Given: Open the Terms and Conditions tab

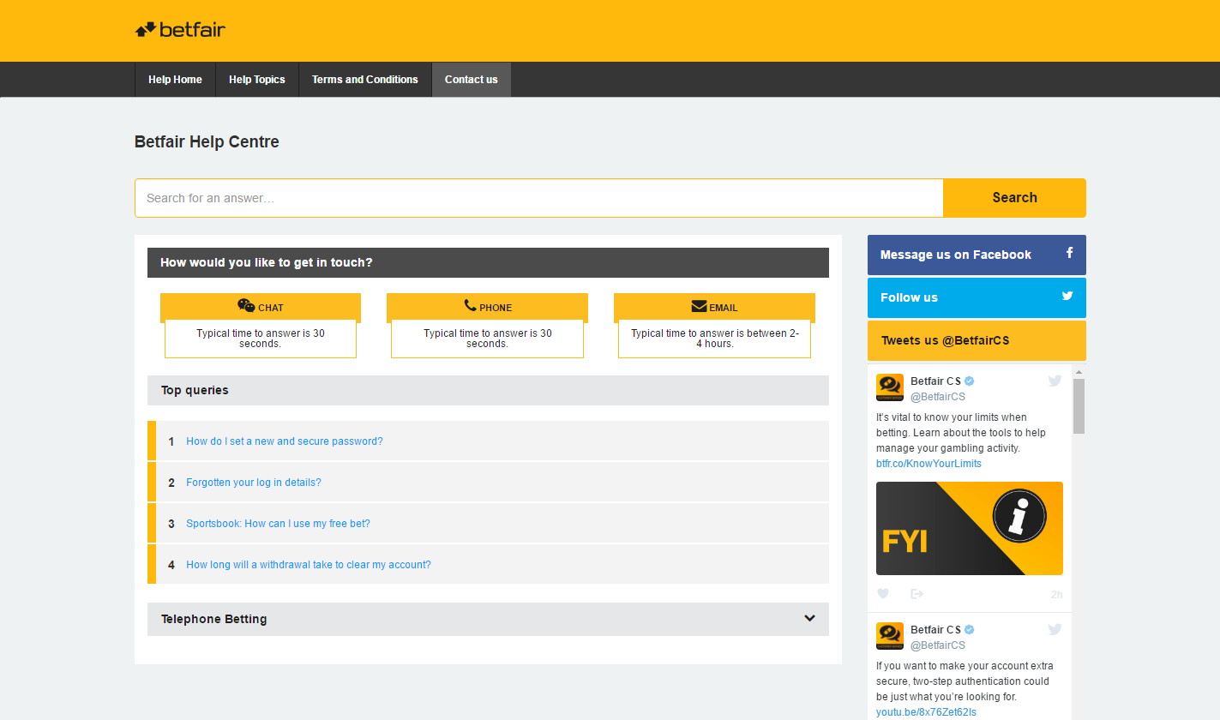Looking at the screenshot, I should pyautogui.click(x=364, y=80).
